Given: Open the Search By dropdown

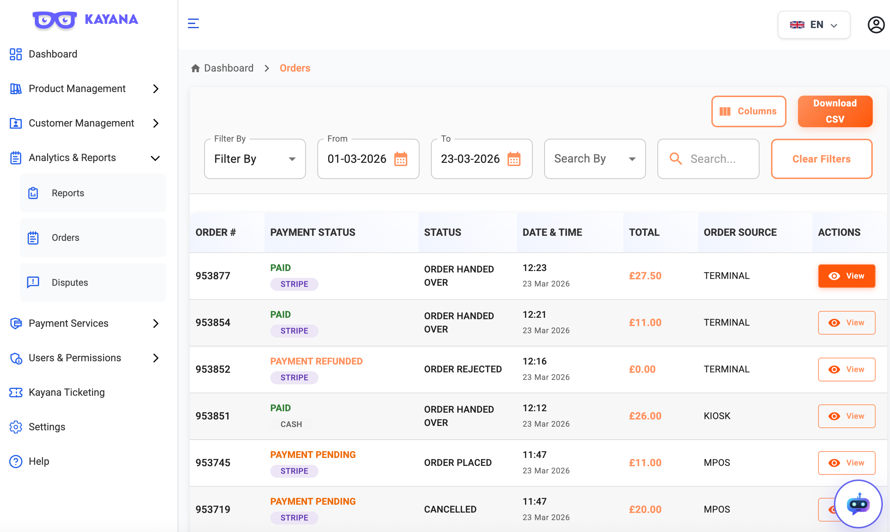Looking at the screenshot, I should coord(595,159).
